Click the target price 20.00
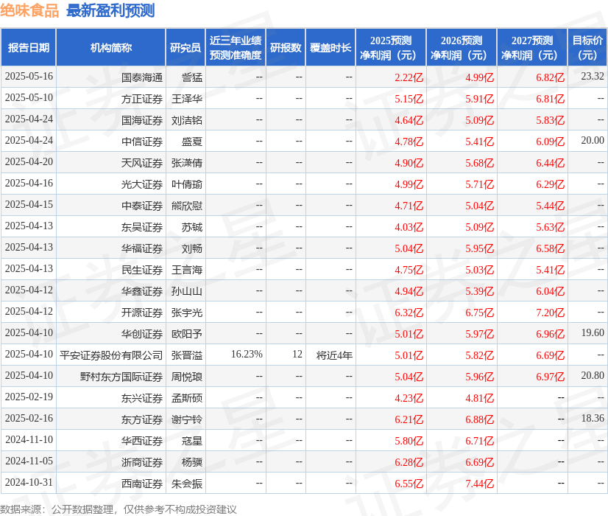 [x=593, y=140]
